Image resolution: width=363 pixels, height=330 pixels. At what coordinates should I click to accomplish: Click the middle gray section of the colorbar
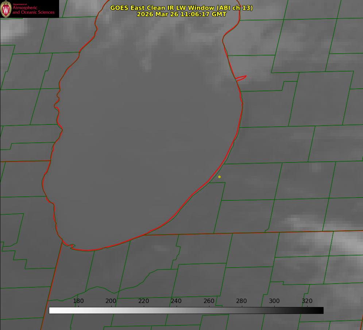186,310
